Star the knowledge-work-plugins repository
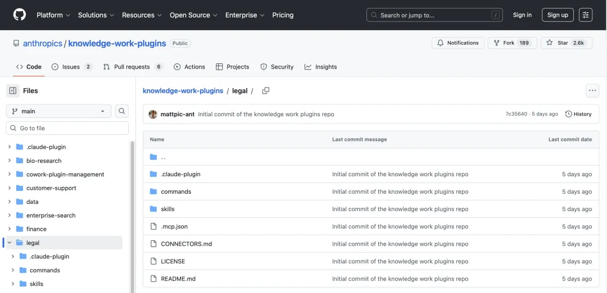This screenshot has width=607, height=293. coord(566,43)
